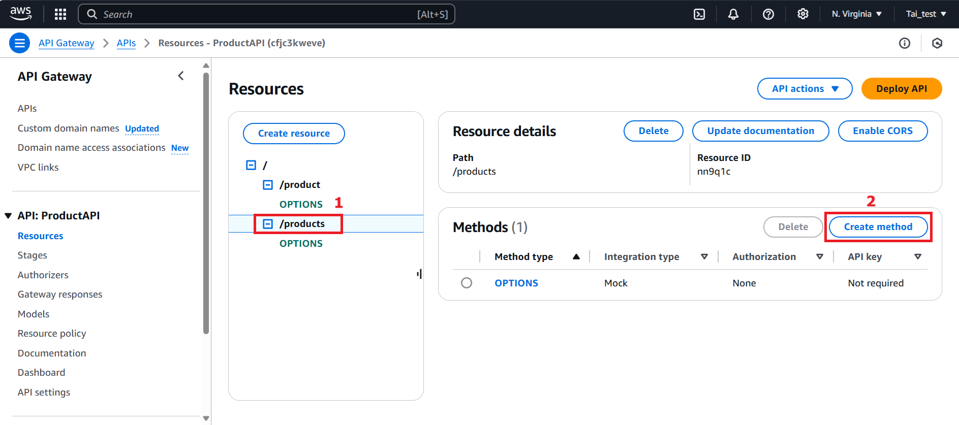
Task: Click the Update documentation button
Action: [x=761, y=131]
